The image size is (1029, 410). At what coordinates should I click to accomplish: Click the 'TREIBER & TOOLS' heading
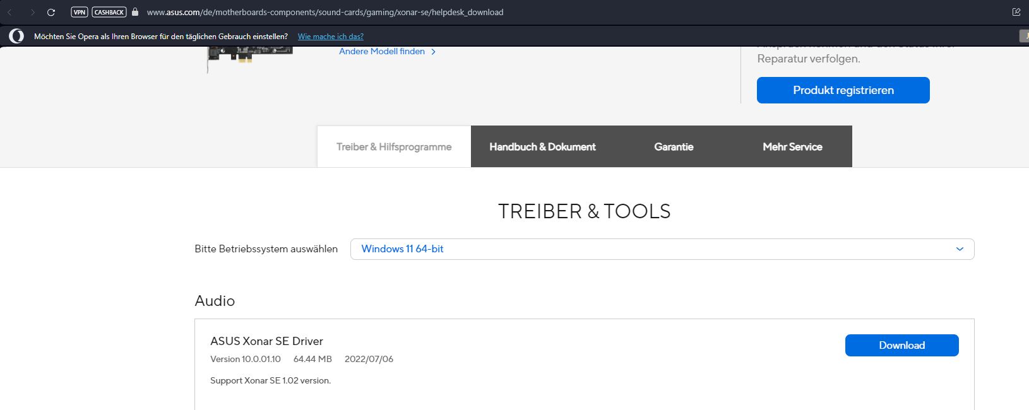tap(584, 211)
